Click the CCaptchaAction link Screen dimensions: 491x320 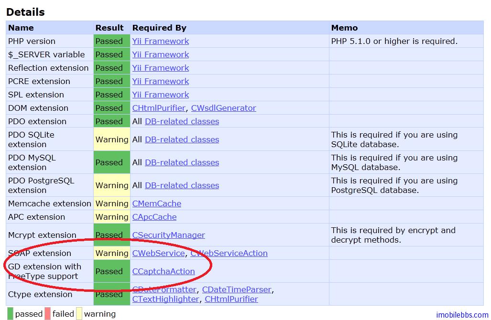coord(164,271)
